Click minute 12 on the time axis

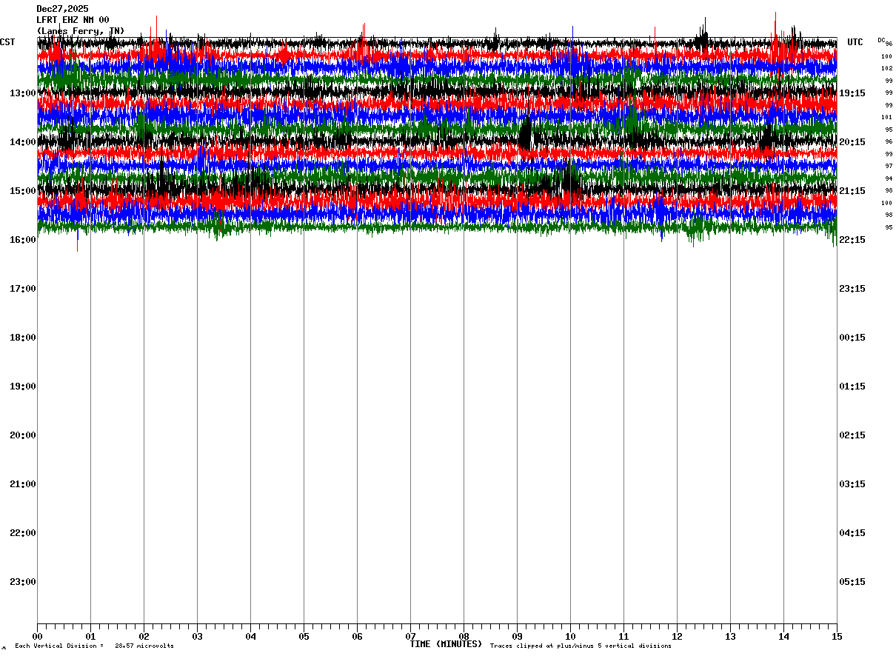pos(677,636)
